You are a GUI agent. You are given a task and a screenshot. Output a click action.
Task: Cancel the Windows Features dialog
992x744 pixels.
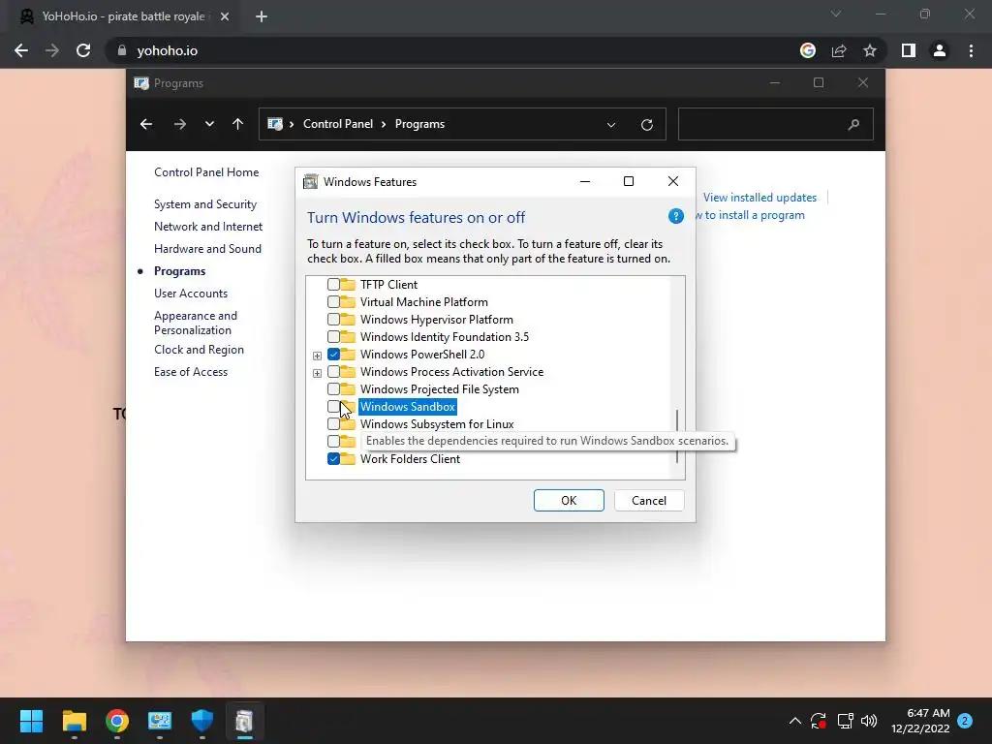(x=649, y=501)
